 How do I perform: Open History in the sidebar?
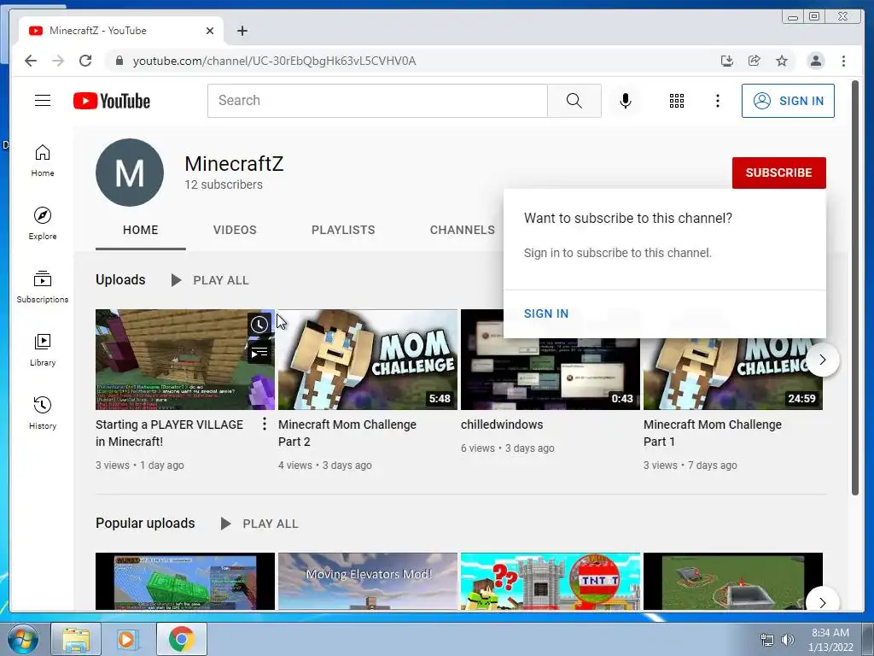point(43,413)
